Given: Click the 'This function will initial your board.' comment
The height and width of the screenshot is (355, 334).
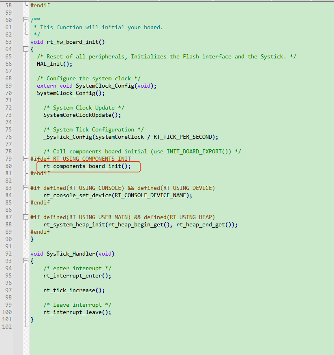Looking at the screenshot, I should pyautogui.click(x=98, y=28).
